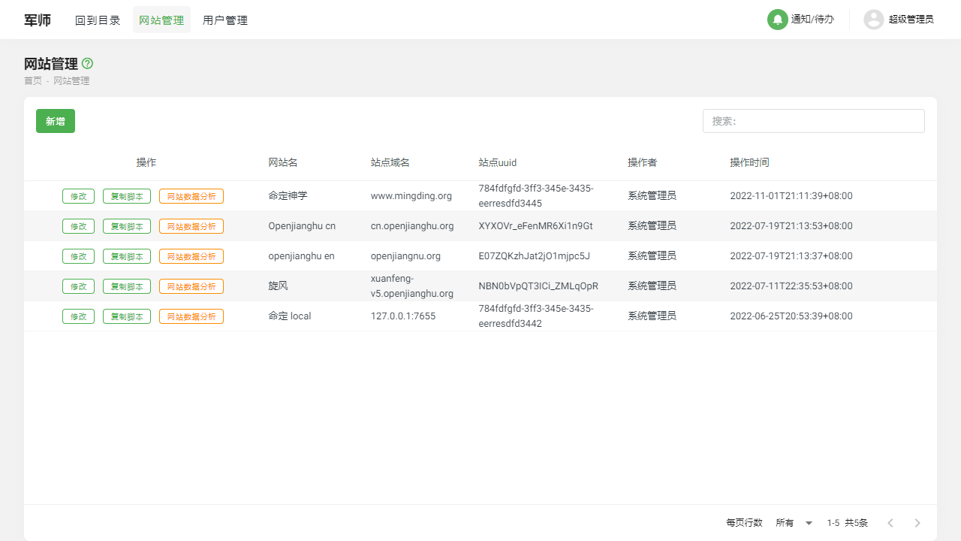
Task: Click the 军师 logo text
Action: tap(38, 20)
